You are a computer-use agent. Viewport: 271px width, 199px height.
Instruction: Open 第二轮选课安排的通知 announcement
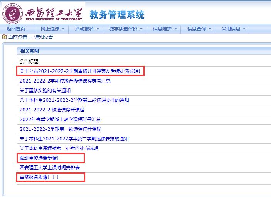pos(74,100)
